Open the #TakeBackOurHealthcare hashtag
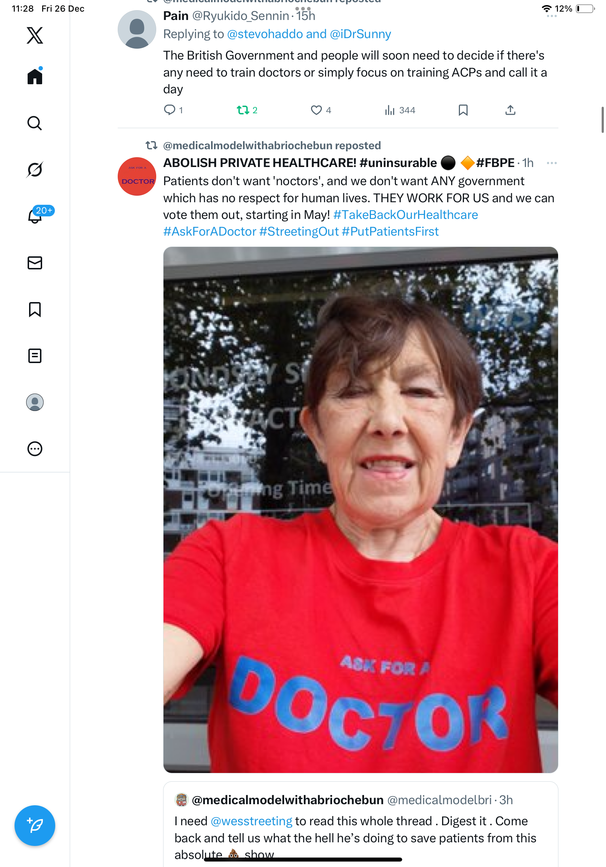Viewport: 606px width, 867px height. pos(405,215)
